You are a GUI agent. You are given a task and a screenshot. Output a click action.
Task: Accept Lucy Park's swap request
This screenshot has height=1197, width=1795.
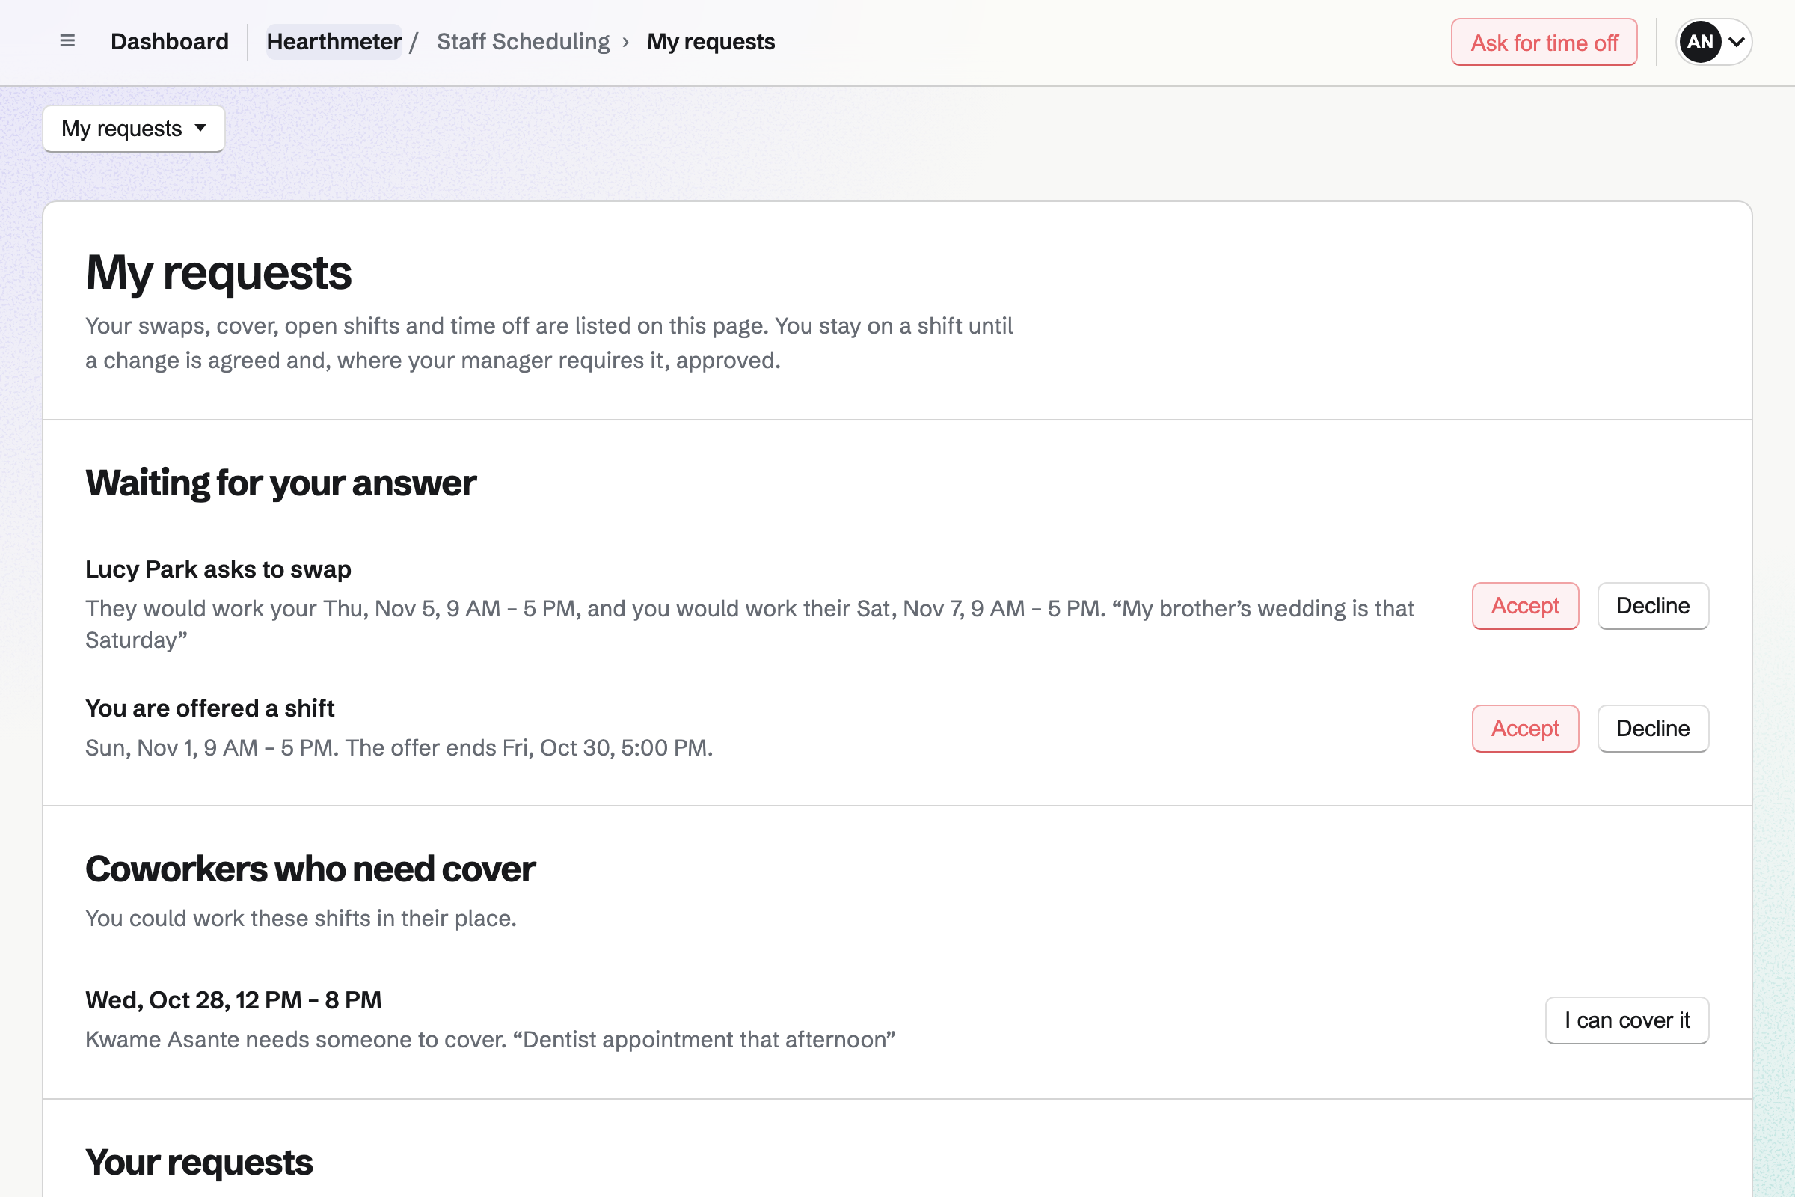click(x=1525, y=606)
